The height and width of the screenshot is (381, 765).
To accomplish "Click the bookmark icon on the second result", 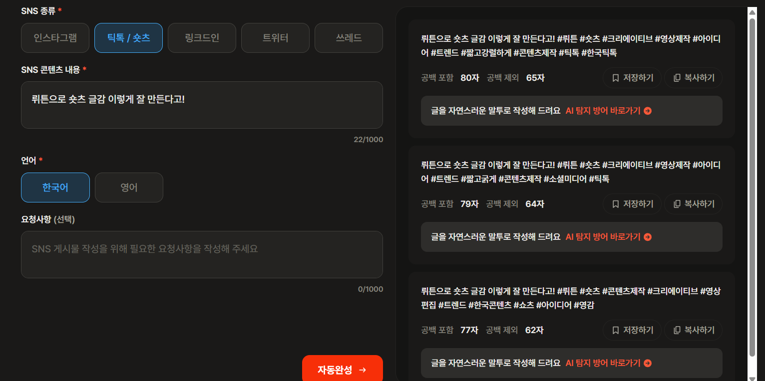I will click(615, 203).
